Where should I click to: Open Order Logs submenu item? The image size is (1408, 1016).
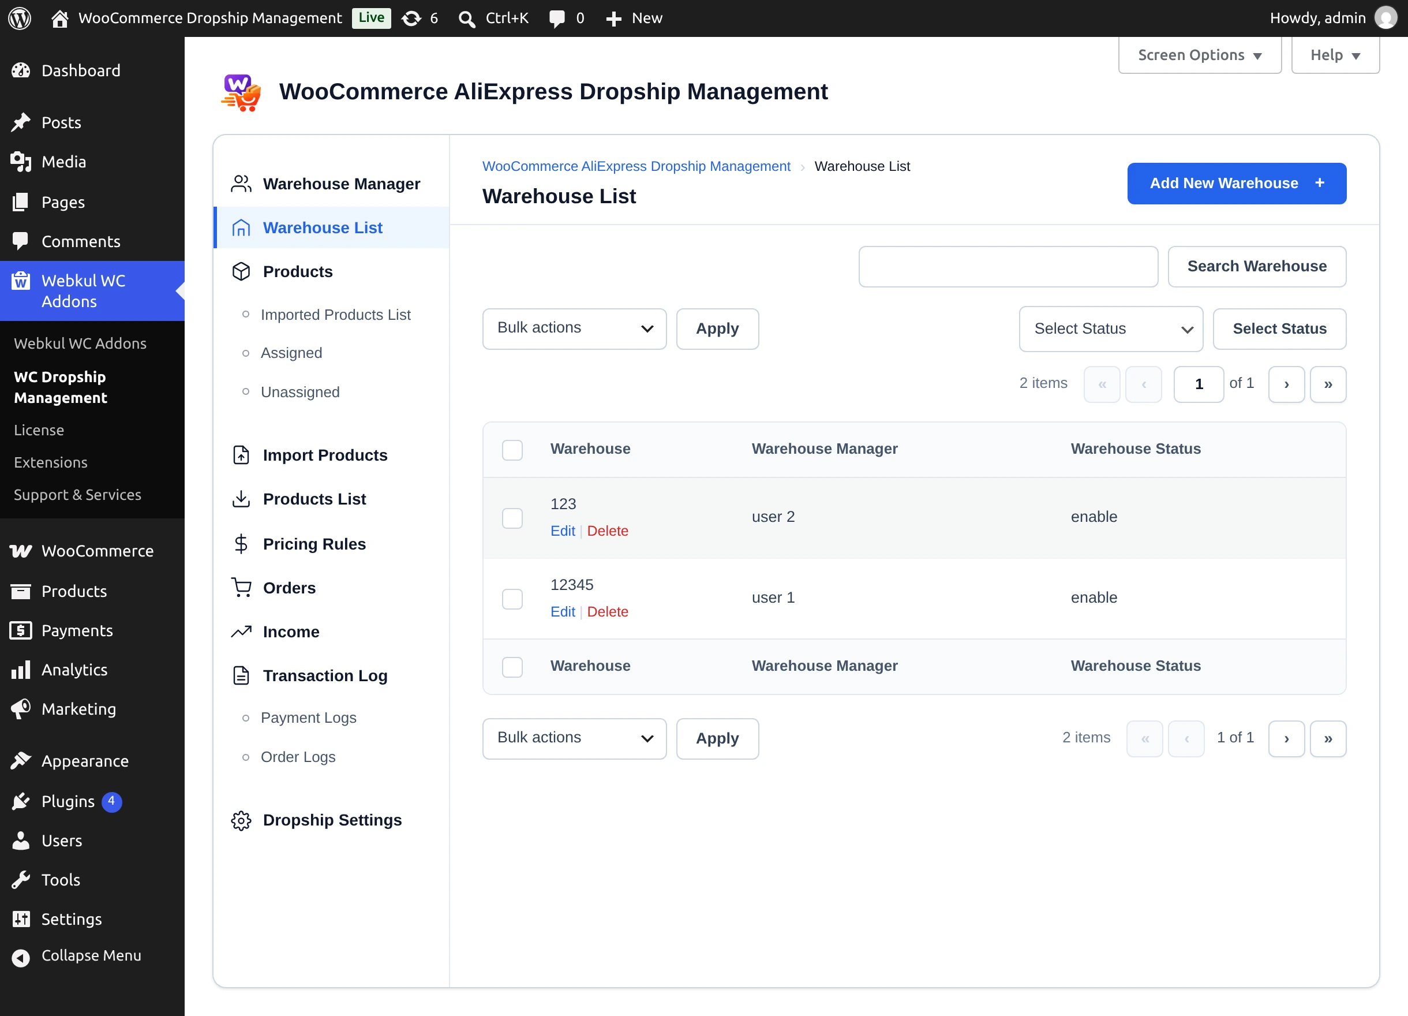pos(298,756)
